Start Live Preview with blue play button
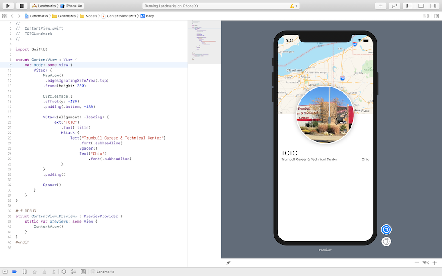This screenshot has width=442, height=276. [386, 230]
